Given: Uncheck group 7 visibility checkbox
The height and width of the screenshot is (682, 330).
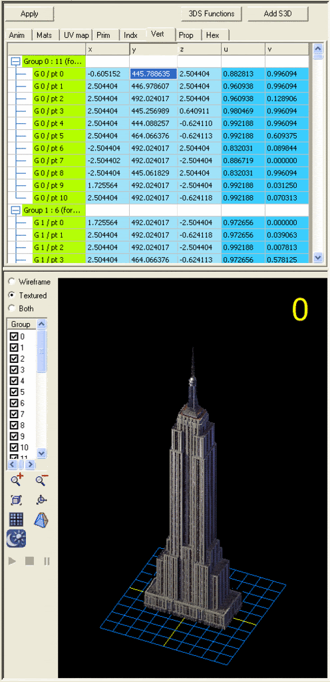Looking at the screenshot, I should point(14,414).
